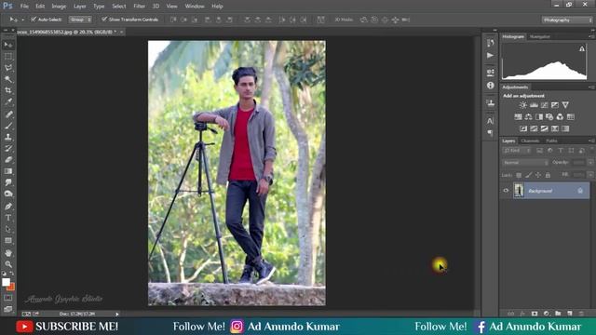Select the History Brush tool
Screen dimensions: 596x335
(x=8, y=149)
